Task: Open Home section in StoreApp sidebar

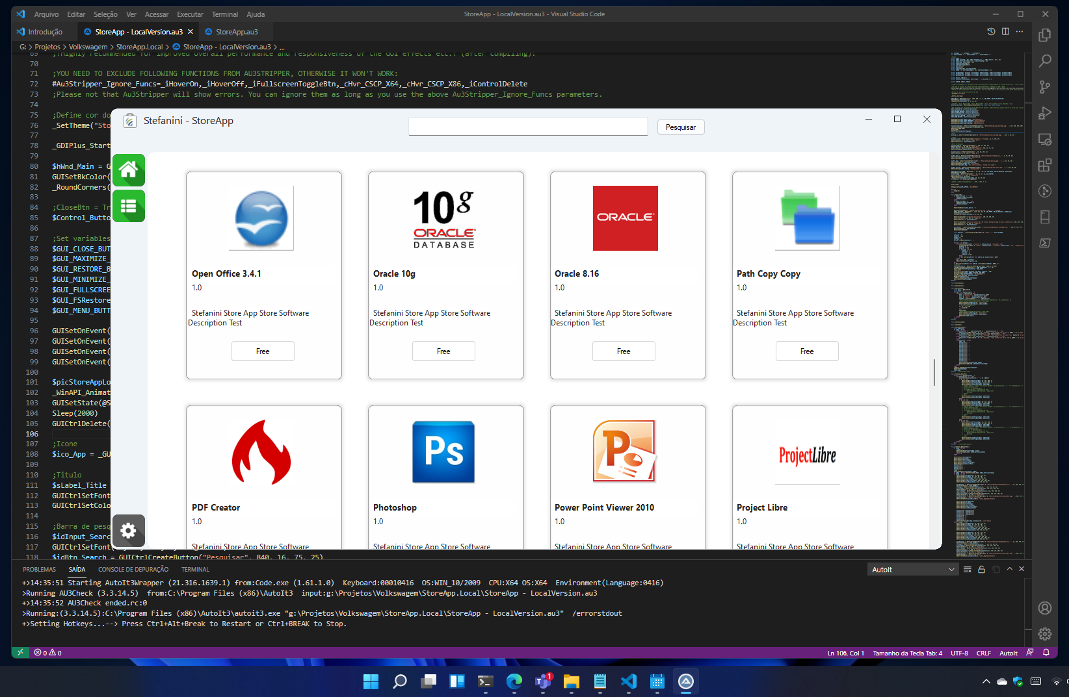Action: (x=129, y=170)
